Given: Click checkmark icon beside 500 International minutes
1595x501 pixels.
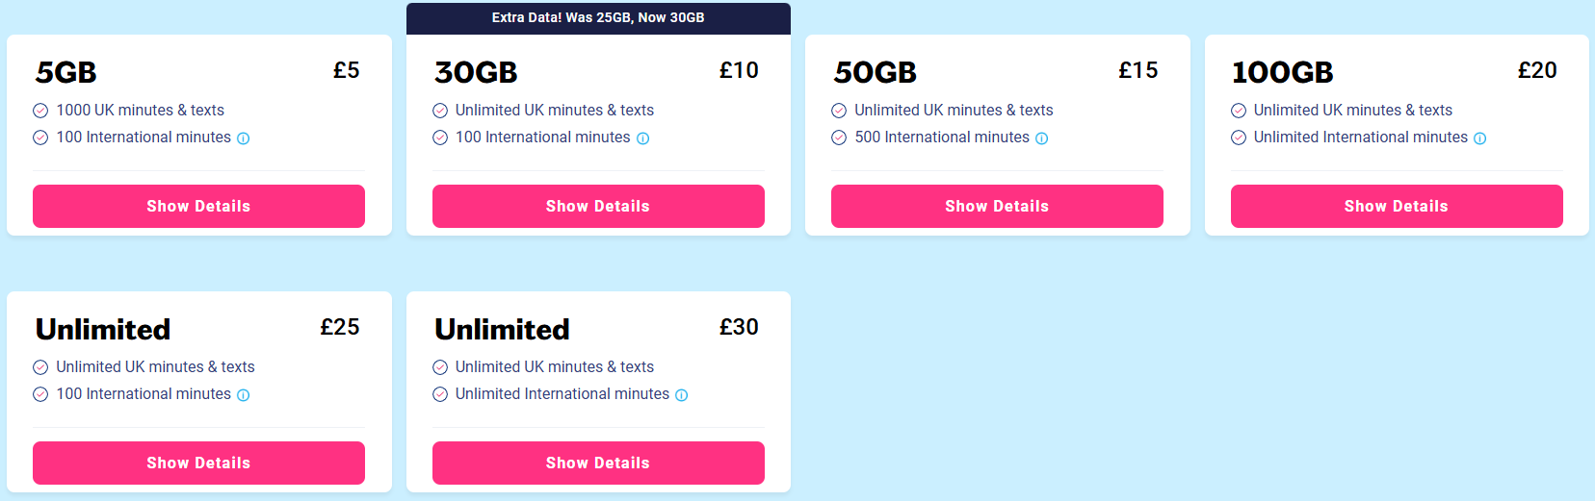Looking at the screenshot, I should point(839,138).
